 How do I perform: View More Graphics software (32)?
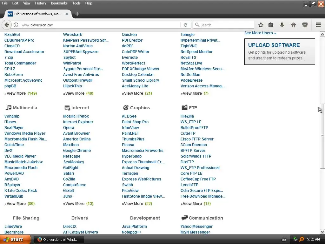137,204
